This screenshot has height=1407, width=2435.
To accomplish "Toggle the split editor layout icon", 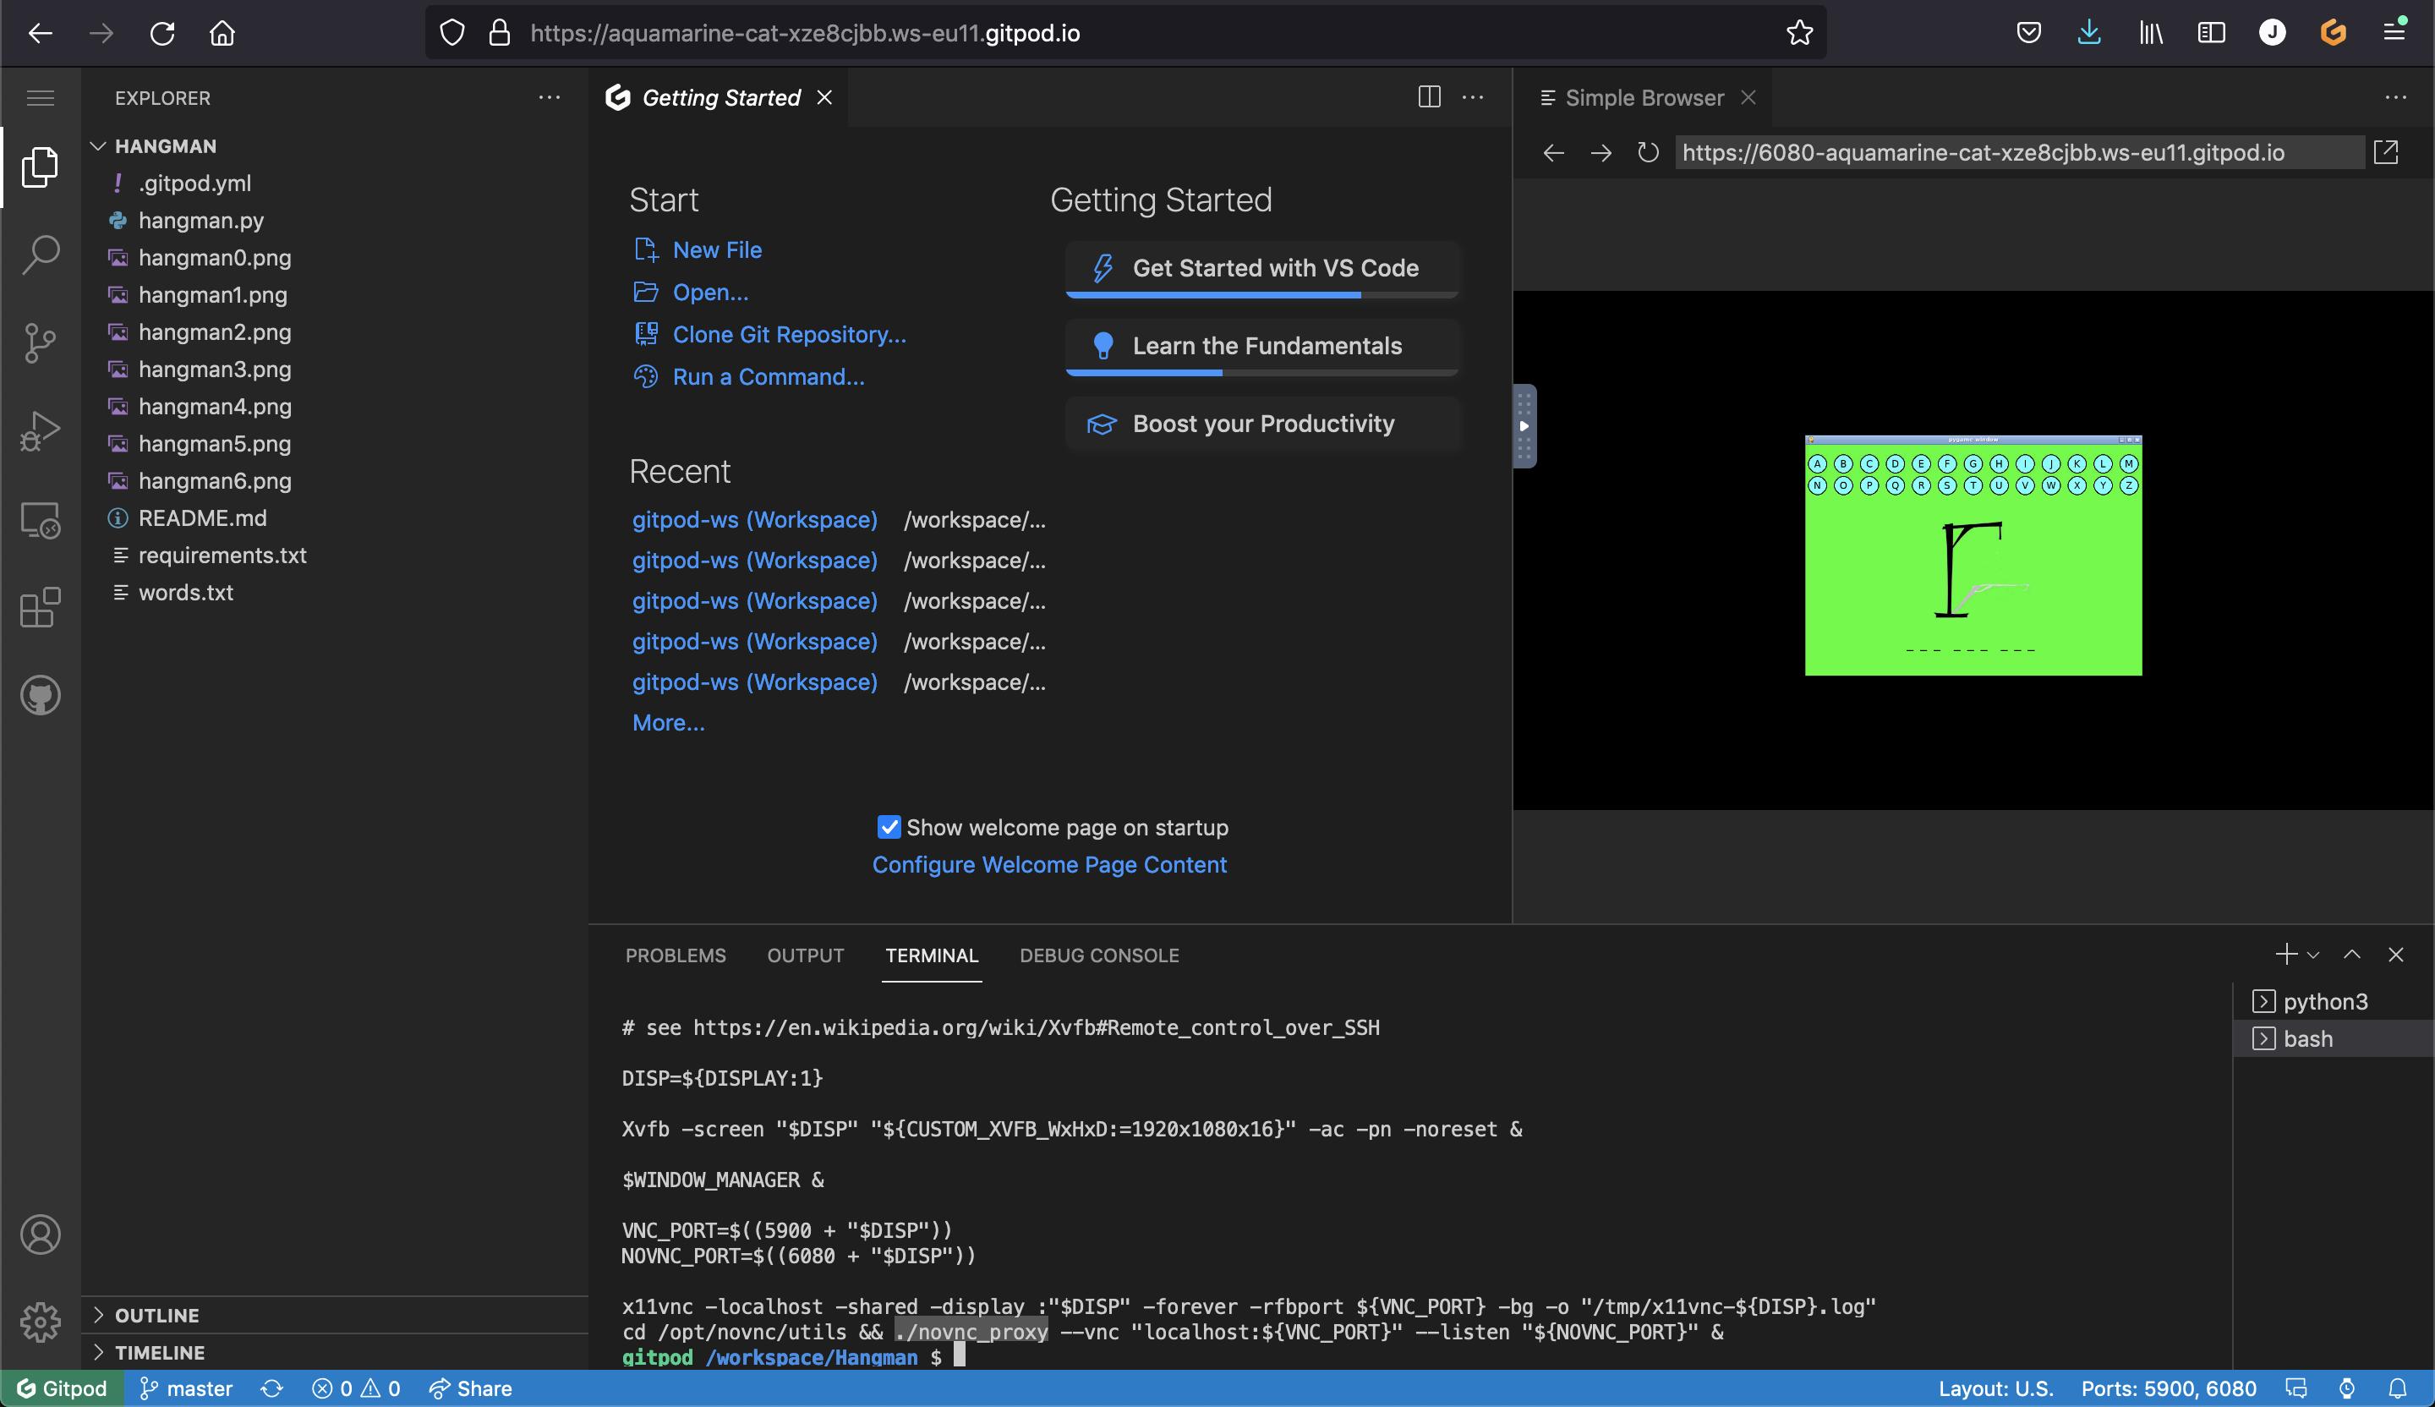I will tap(1429, 96).
